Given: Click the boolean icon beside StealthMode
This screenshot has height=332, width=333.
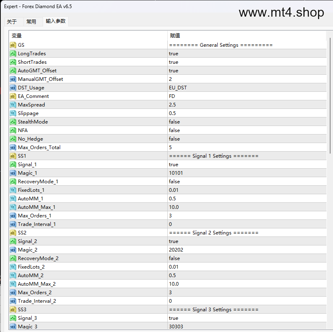Looking at the screenshot, I should coord(13,122).
